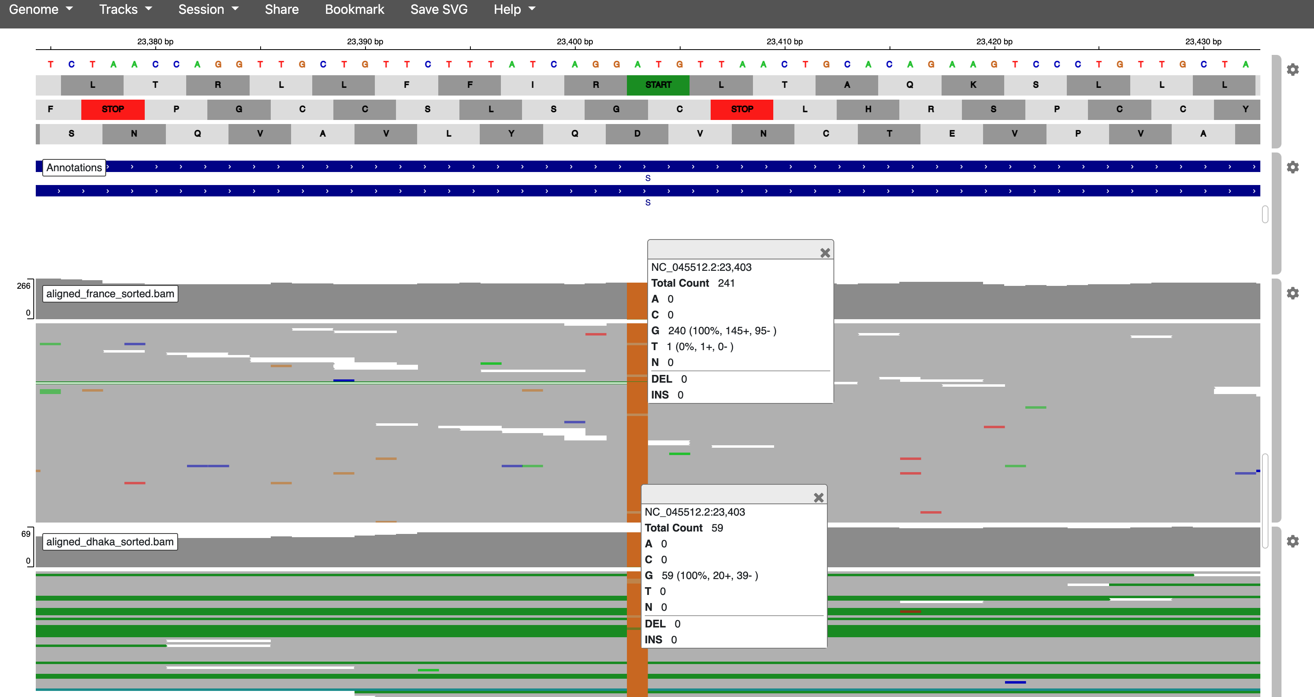This screenshot has width=1314, height=697.
Task: Close the popup showing Total Count 241
Action: pyautogui.click(x=825, y=253)
